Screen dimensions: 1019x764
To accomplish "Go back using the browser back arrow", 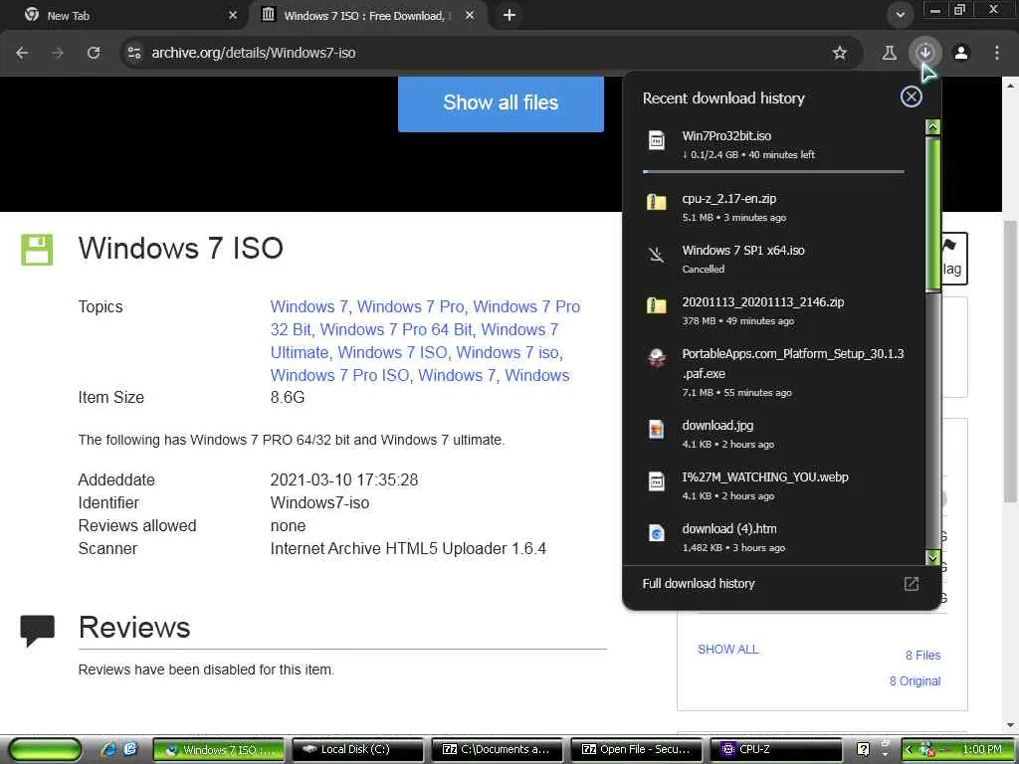I will coord(22,53).
